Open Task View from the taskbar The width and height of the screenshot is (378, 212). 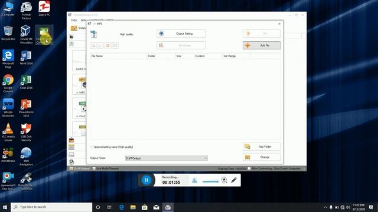pos(109,207)
